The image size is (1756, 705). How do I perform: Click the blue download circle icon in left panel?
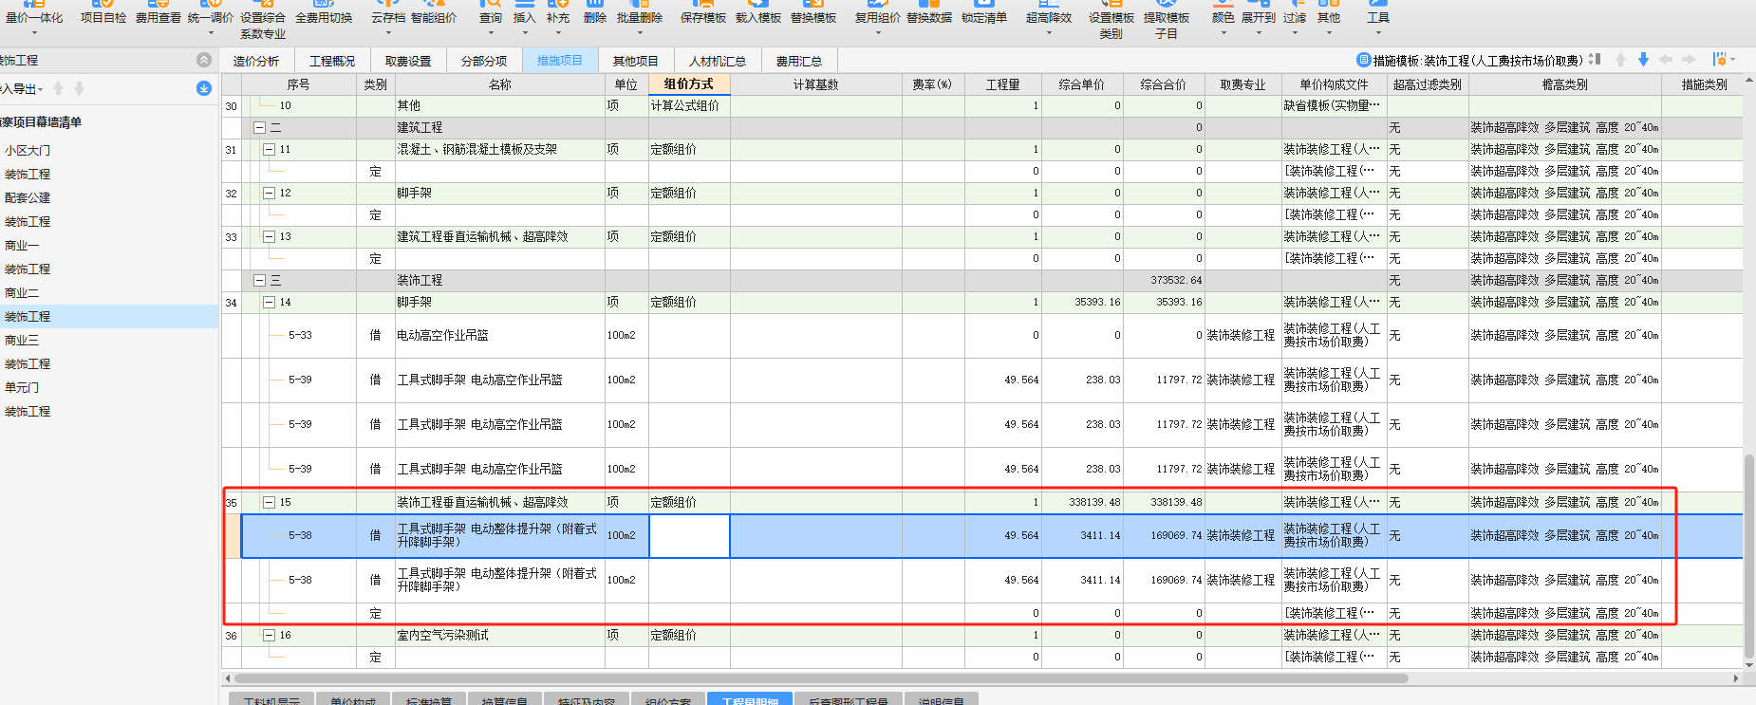[203, 88]
